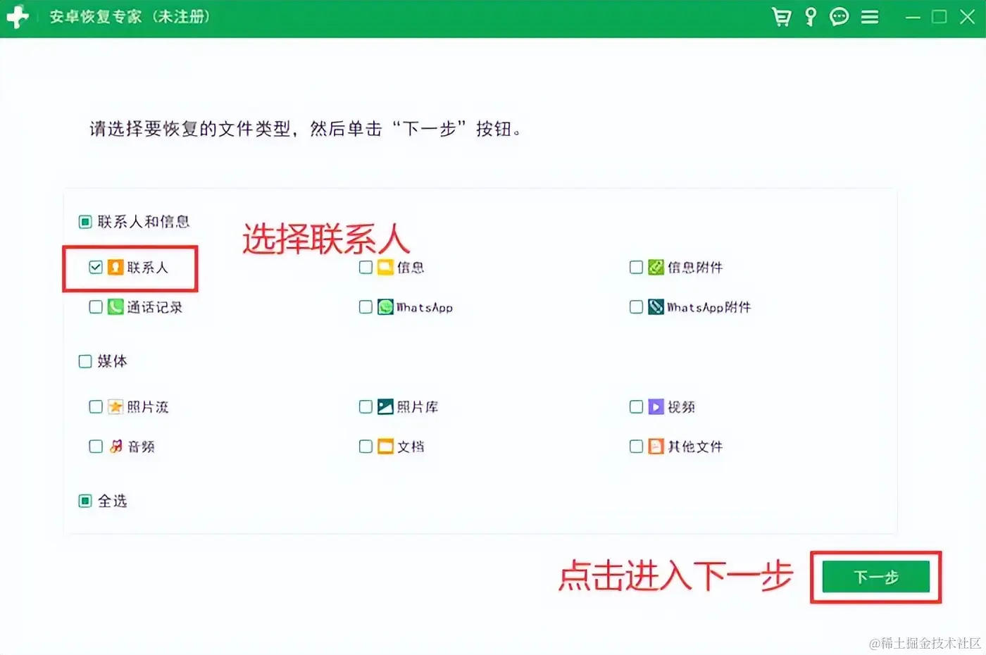This screenshot has height=655, width=986.
Task: Check the 信息 checkbox
Action: (366, 268)
